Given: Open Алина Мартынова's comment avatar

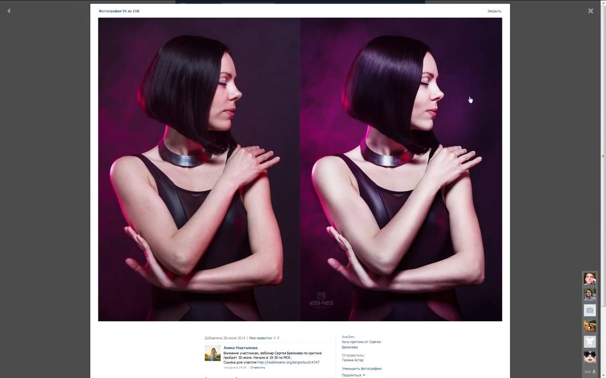Looking at the screenshot, I should click(x=213, y=353).
